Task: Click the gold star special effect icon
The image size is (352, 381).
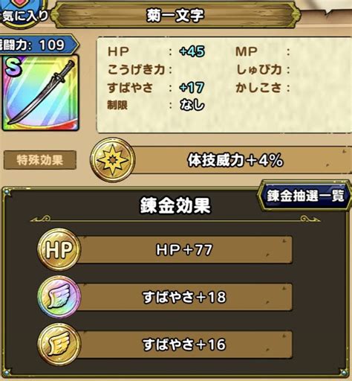Action: tap(113, 160)
